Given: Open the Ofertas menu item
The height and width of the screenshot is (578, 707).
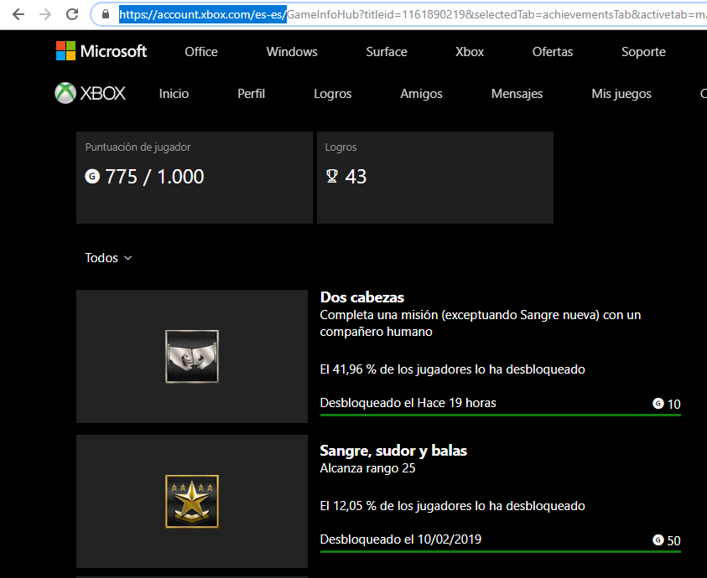Looking at the screenshot, I should coord(553,52).
